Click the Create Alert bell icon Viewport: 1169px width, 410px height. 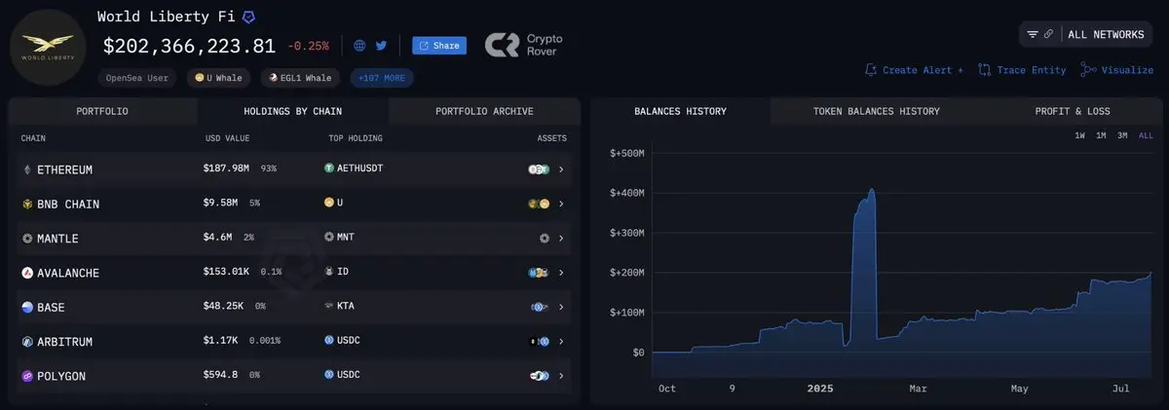point(871,70)
